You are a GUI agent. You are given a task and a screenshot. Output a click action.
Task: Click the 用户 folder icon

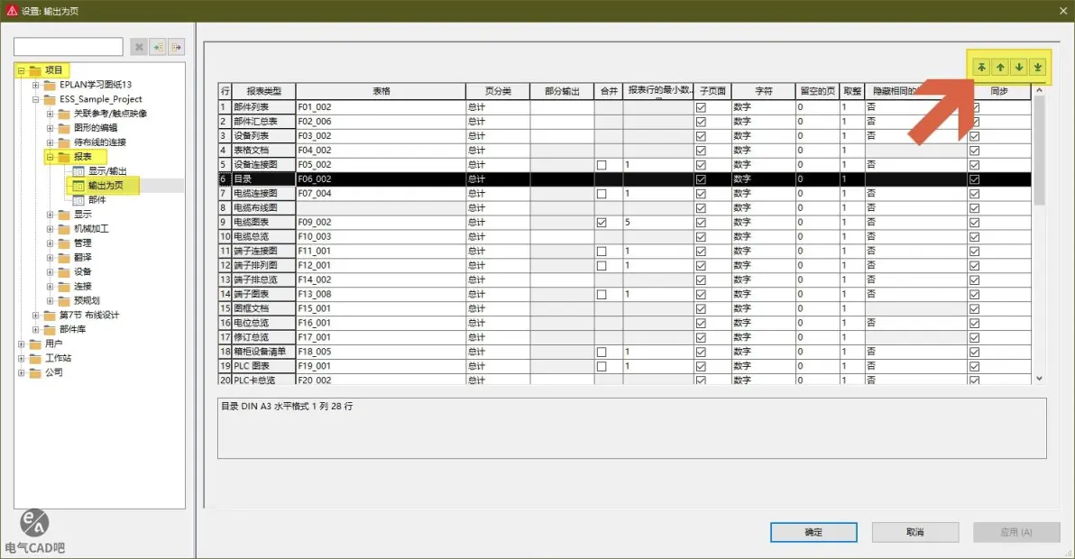pos(35,344)
